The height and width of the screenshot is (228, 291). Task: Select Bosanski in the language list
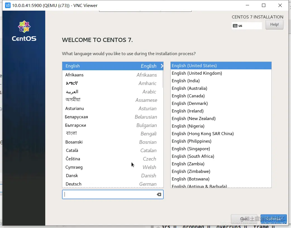point(113,142)
